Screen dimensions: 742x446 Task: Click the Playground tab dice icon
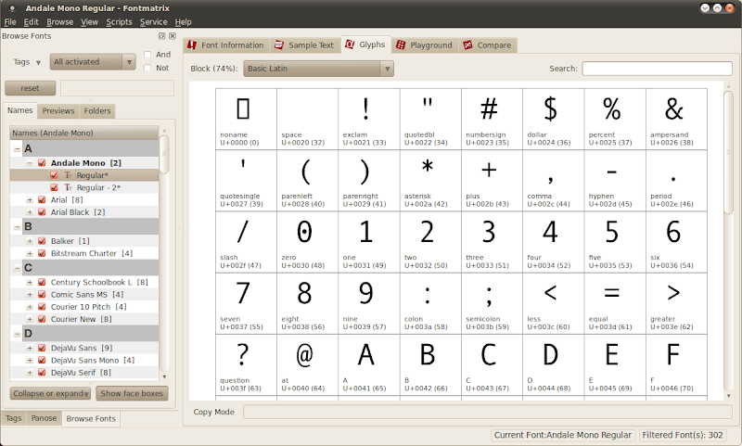pos(401,45)
